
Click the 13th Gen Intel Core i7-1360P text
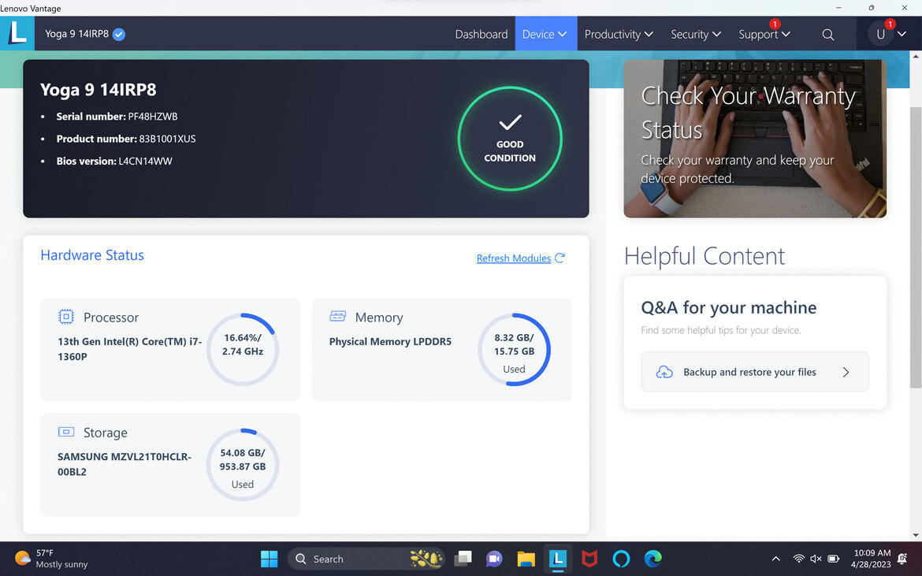coord(129,348)
